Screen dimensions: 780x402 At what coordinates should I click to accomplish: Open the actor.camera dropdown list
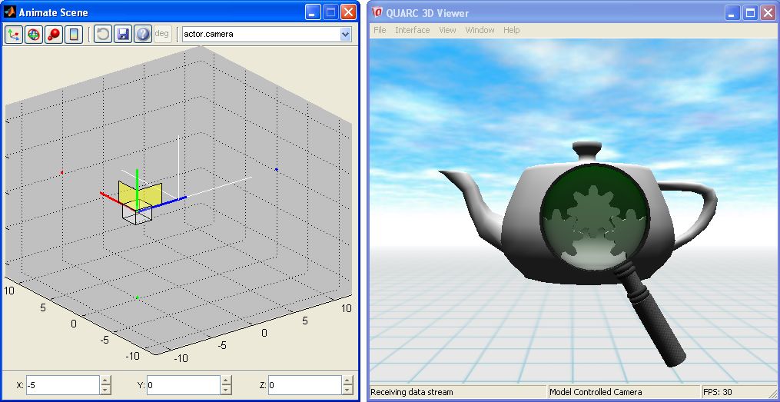(x=345, y=34)
